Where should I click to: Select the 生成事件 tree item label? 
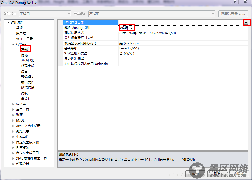[23, 137]
